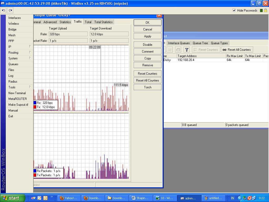Click the Reset Counters button in dialog
Viewport: 269px width, 202px height.
pos(148,74)
